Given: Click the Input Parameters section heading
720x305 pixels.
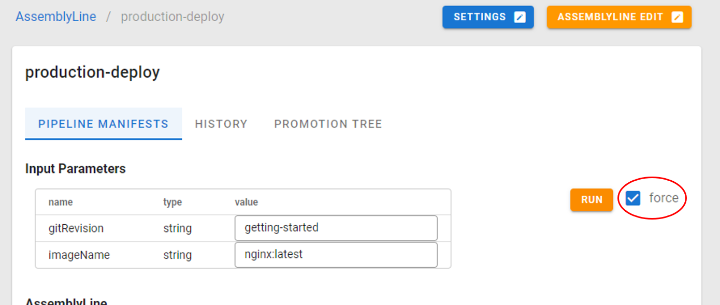Looking at the screenshot, I should tap(75, 169).
